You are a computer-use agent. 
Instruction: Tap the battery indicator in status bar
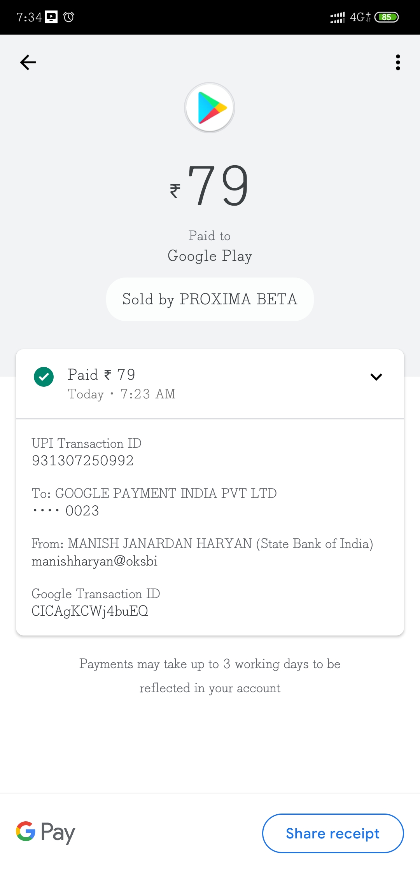click(386, 17)
